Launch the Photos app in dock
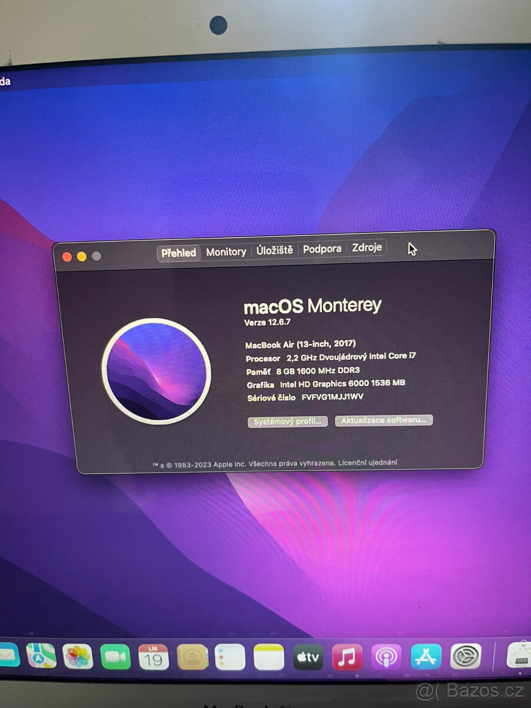 [x=78, y=656]
